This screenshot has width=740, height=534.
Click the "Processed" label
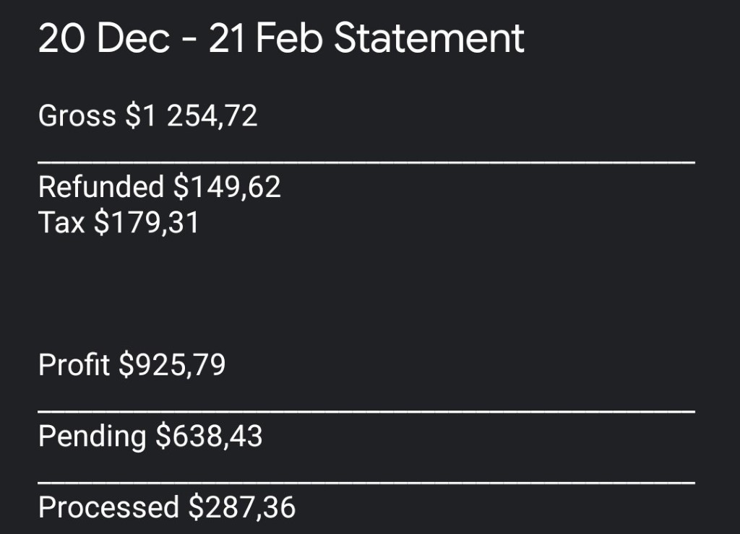coord(108,507)
